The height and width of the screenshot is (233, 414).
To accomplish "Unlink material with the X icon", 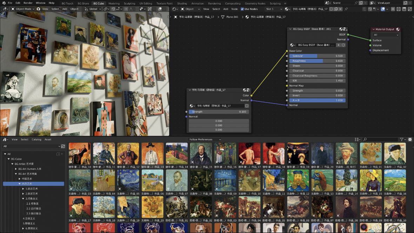I will click(341, 9).
